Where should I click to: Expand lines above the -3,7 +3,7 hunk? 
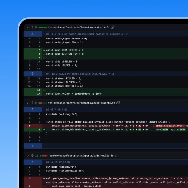[x=33, y=110]
